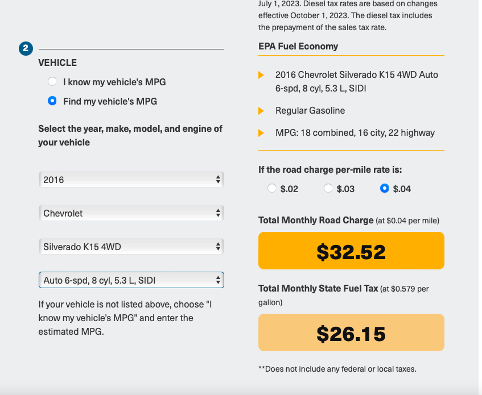Select "Find my vehicle's MPG" radio
482x395 pixels.
coord(52,101)
